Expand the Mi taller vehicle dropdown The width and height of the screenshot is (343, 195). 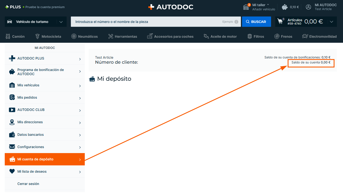268,5
